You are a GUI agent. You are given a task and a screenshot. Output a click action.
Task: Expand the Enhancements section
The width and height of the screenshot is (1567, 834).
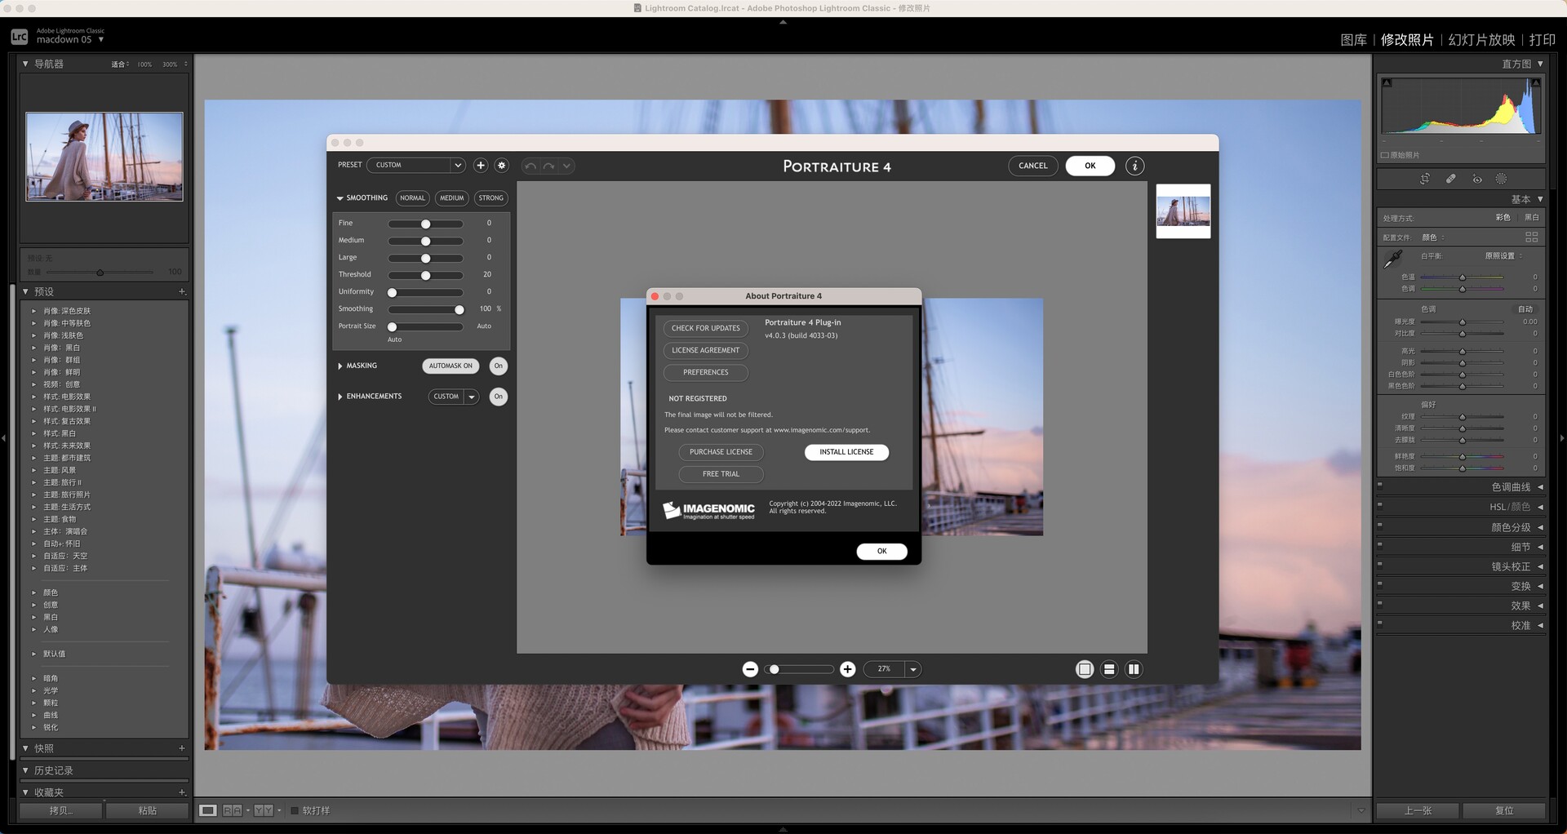(340, 397)
